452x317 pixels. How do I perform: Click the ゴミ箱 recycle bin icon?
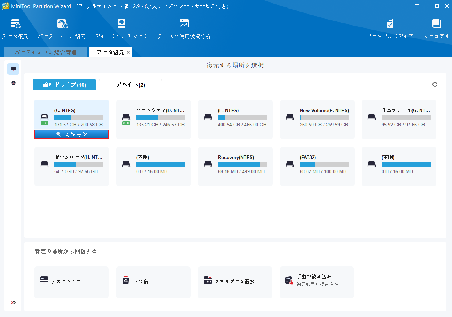[x=126, y=281]
